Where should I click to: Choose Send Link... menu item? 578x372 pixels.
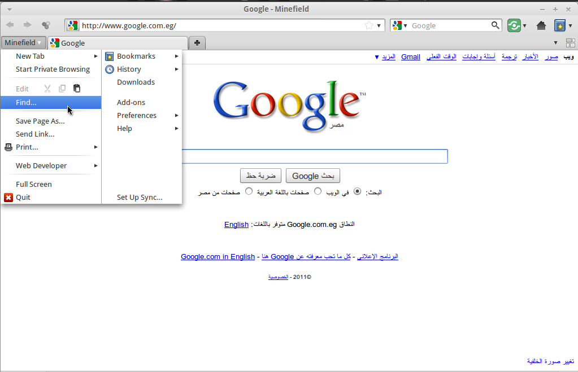[x=51, y=134]
